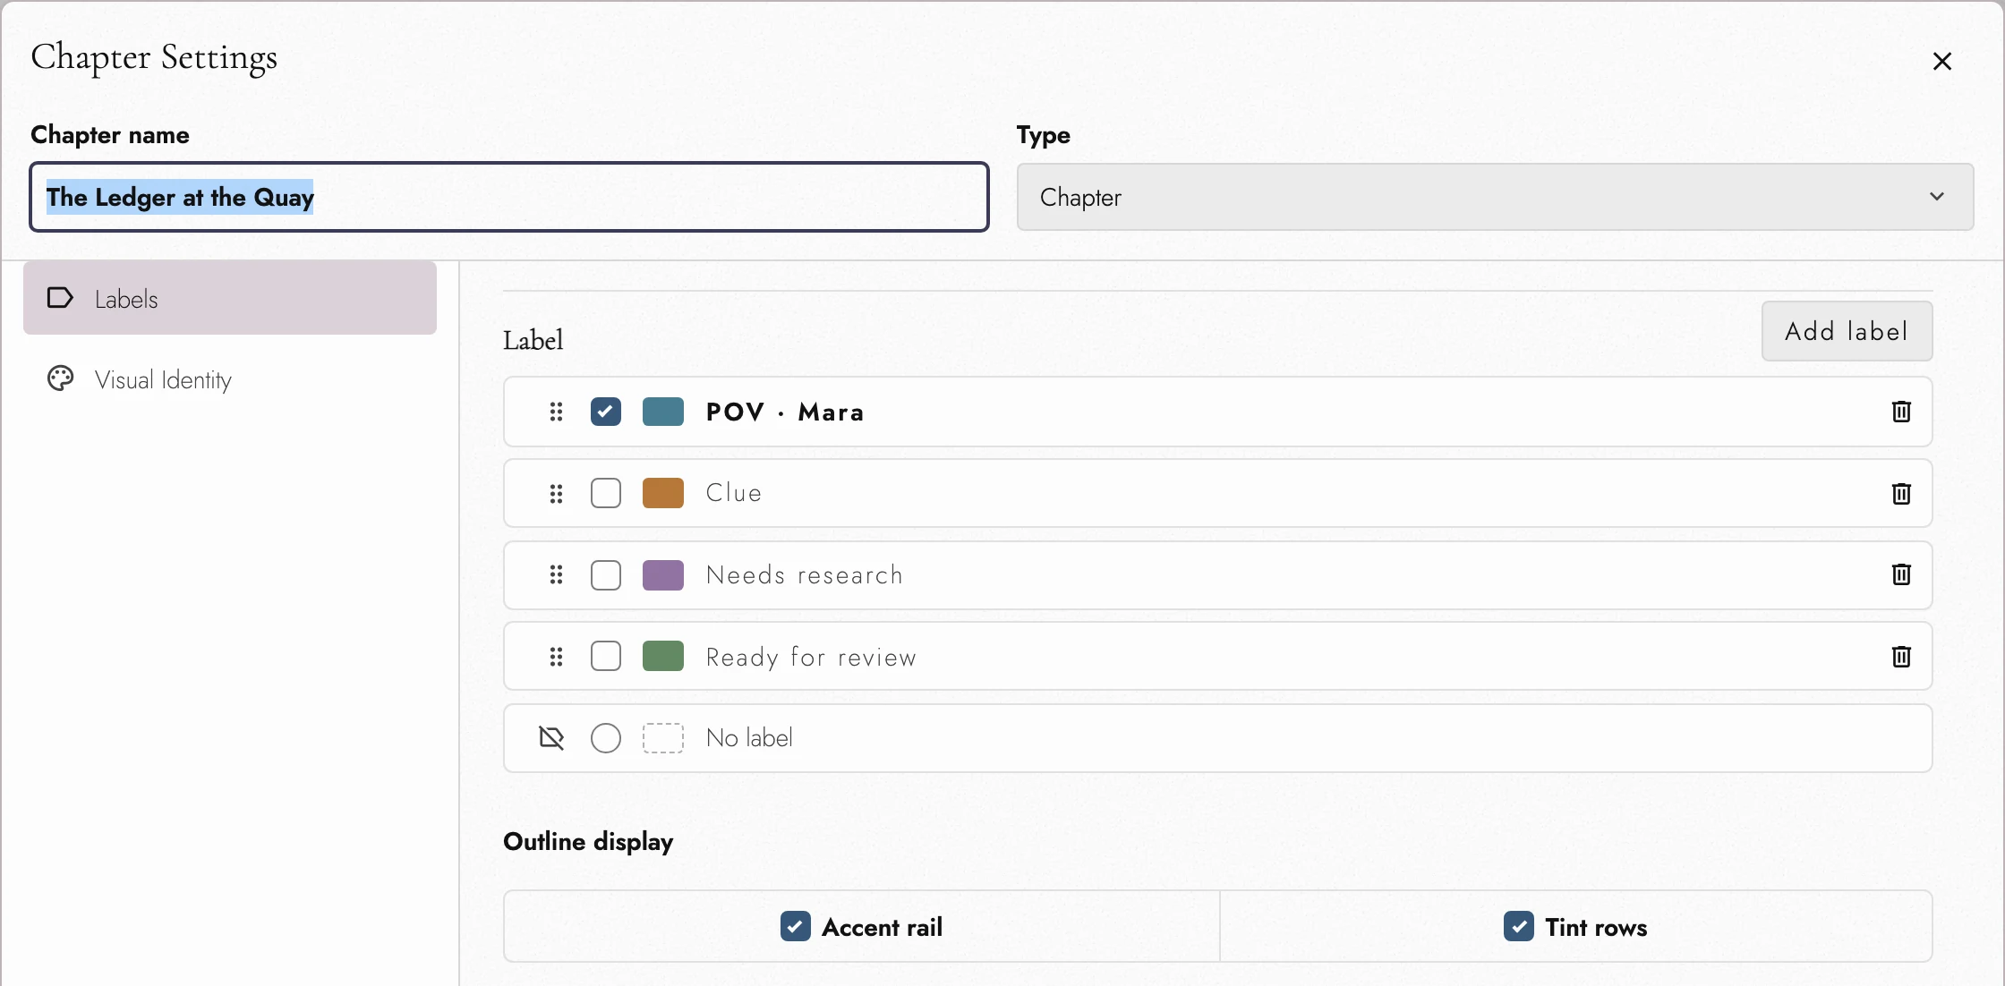The height and width of the screenshot is (986, 2005).
Task: Click the crossed-out label icon in No label row
Action: click(x=552, y=738)
